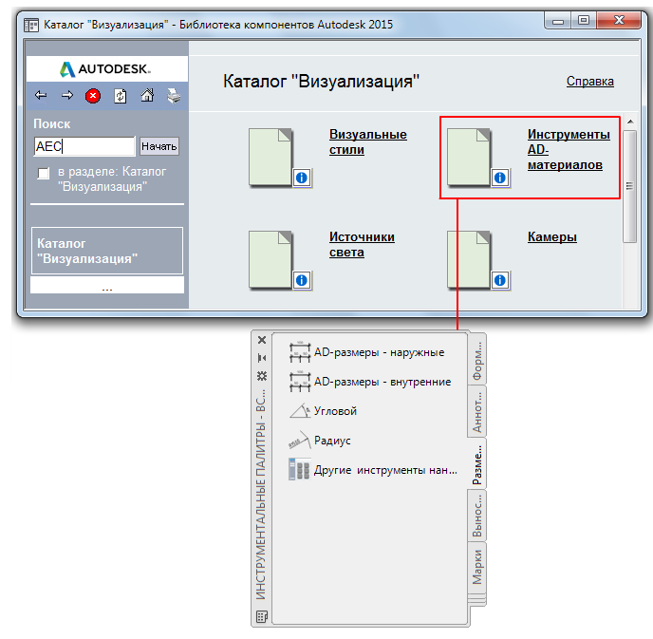The image size is (653, 639).
Task: Stop loading with the red X icon
Action: [93, 96]
